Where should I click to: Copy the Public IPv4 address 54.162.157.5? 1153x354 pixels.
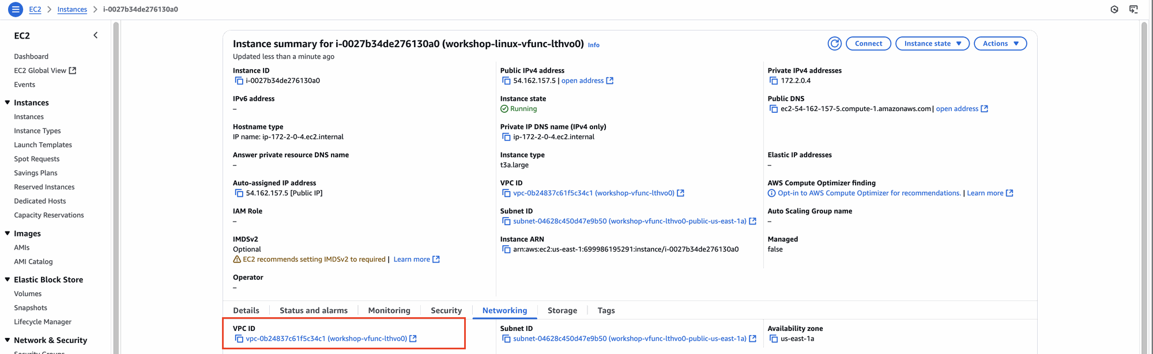point(506,81)
